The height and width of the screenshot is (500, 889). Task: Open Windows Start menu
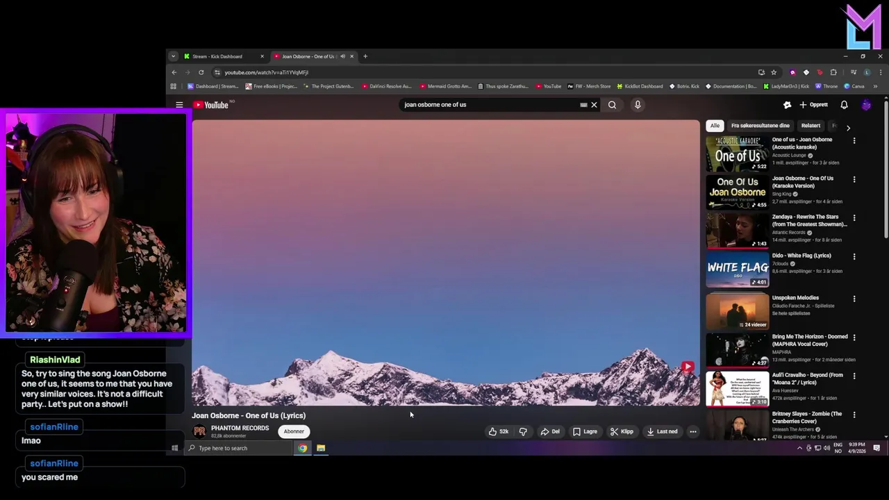tap(175, 448)
